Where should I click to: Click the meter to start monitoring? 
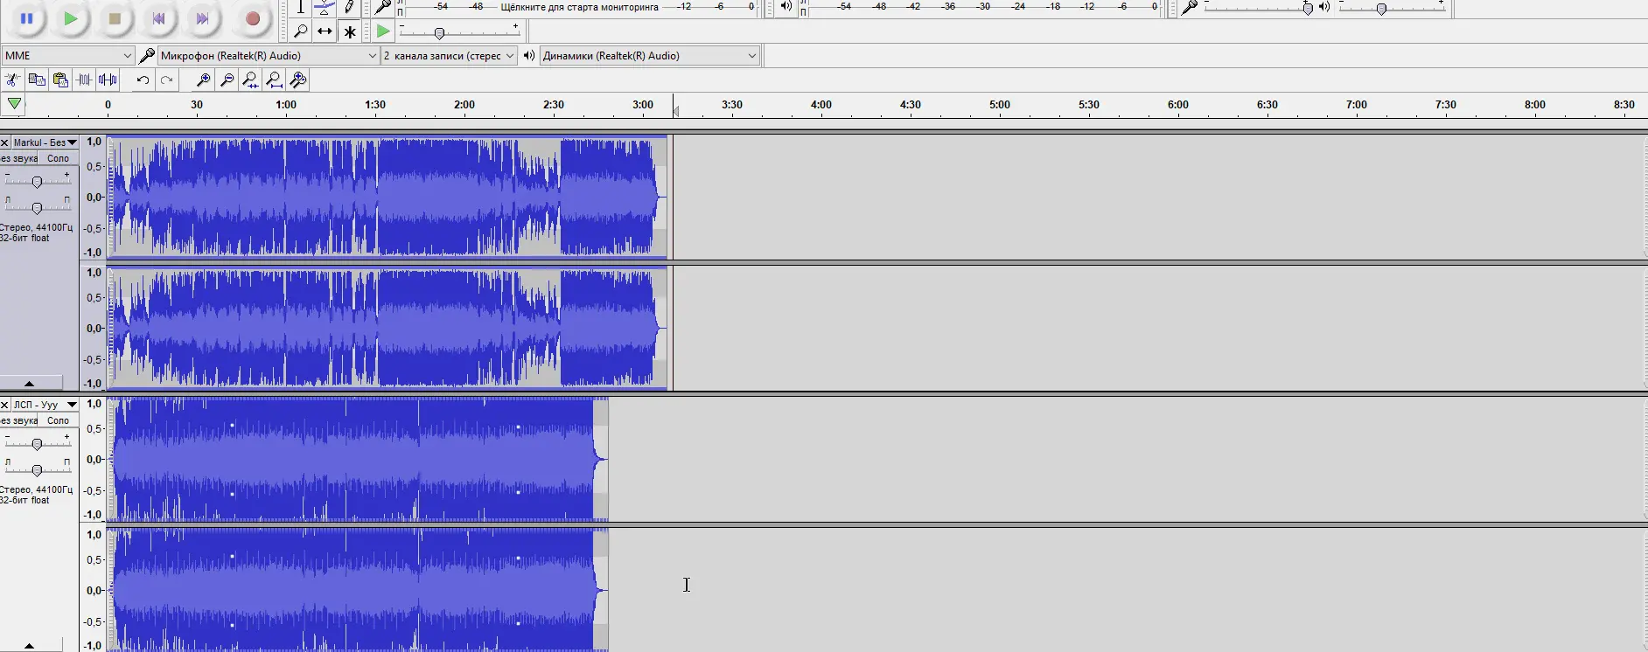(x=579, y=7)
